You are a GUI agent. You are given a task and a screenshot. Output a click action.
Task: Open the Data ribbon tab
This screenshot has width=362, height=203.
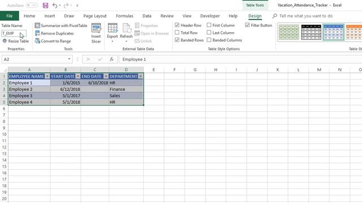click(147, 16)
